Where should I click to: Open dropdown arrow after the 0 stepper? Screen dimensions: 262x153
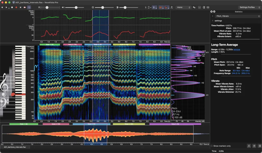151,8
